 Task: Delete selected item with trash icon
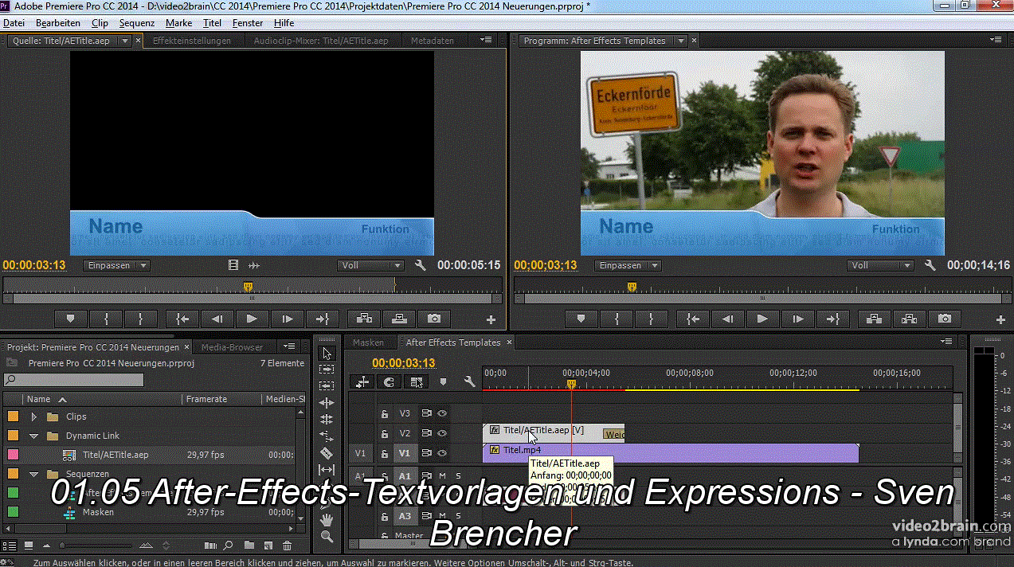point(288,545)
